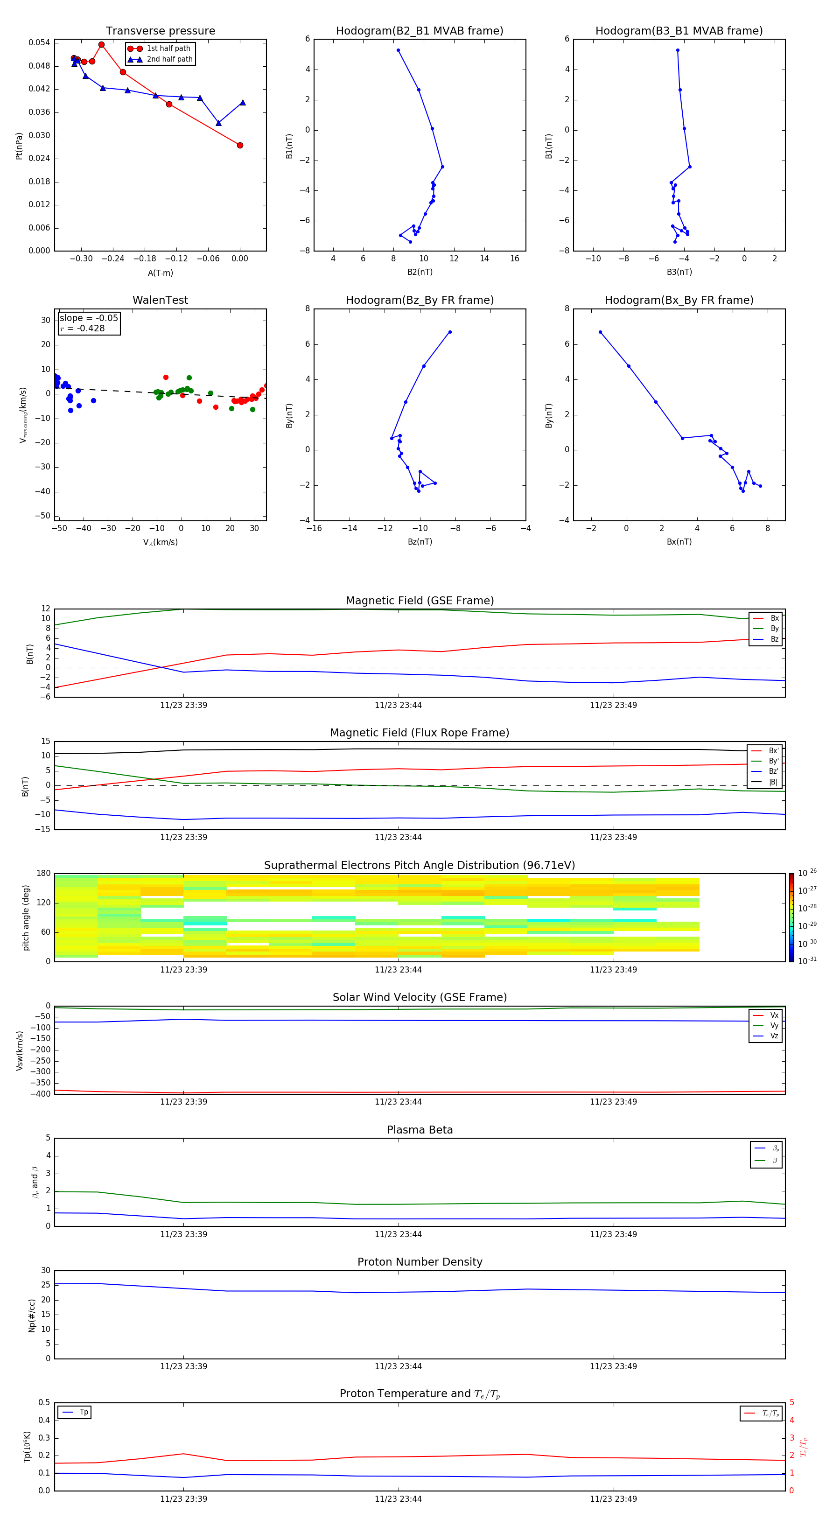Click the 'Transverse pressure' plot title
Viewport: 840px width, 1540px height.
click(160, 31)
